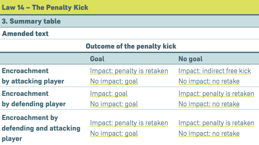Click 'Impact: penalty is retaken' in attacking Goal cell

[x=129, y=71]
